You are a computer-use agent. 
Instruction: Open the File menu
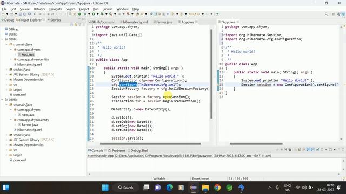click(4, 9)
